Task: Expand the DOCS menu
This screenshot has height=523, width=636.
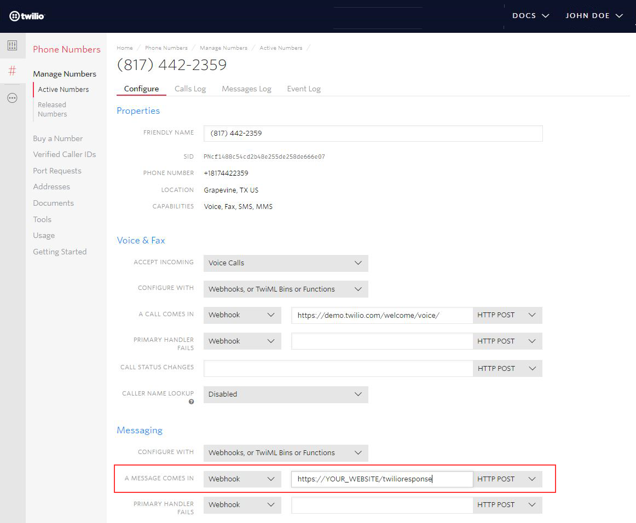Action: tap(530, 16)
